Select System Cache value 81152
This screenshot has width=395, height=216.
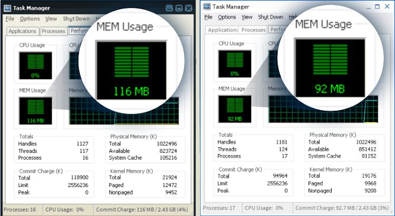pos(369,156)
